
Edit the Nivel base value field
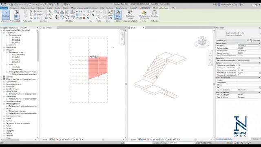point(248,46)
